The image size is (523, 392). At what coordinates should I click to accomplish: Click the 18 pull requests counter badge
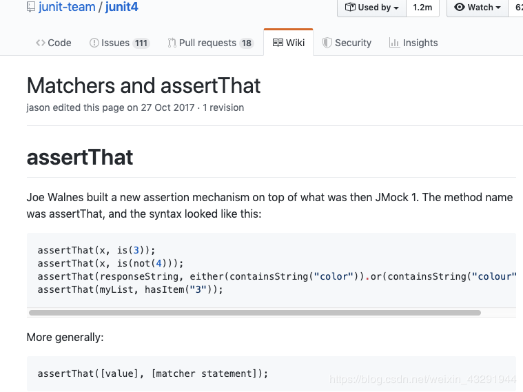(x=247, y=43)
